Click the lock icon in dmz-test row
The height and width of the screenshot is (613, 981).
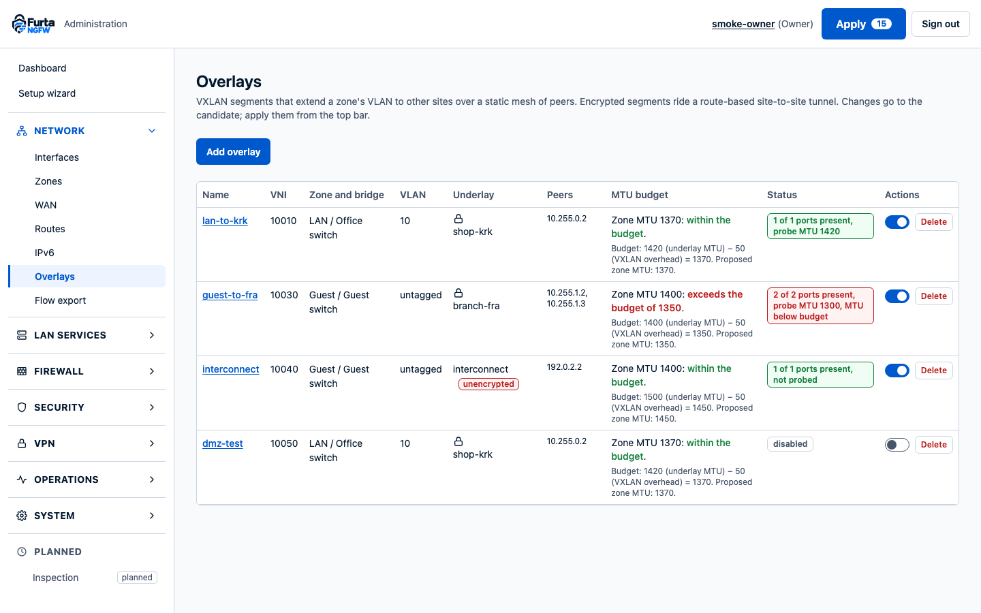[458, 441]
